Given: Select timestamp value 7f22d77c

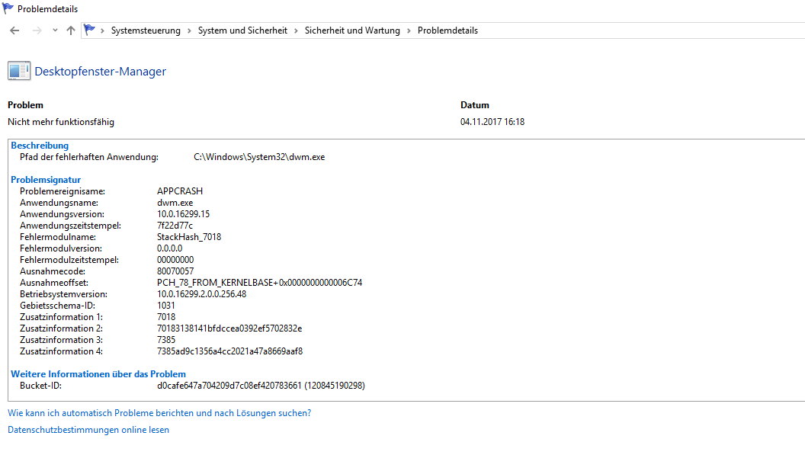Looking at the screenshot, I should click(175, 226).
